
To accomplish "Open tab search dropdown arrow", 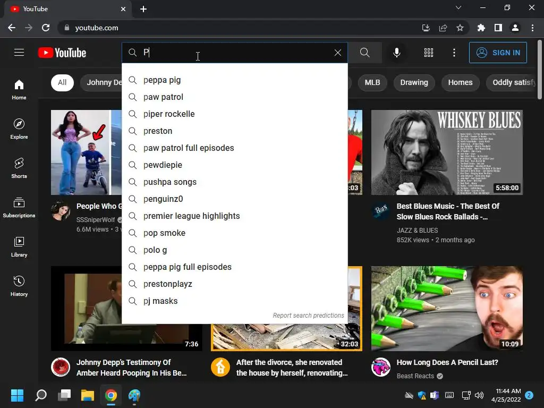I will pos(458,7).
